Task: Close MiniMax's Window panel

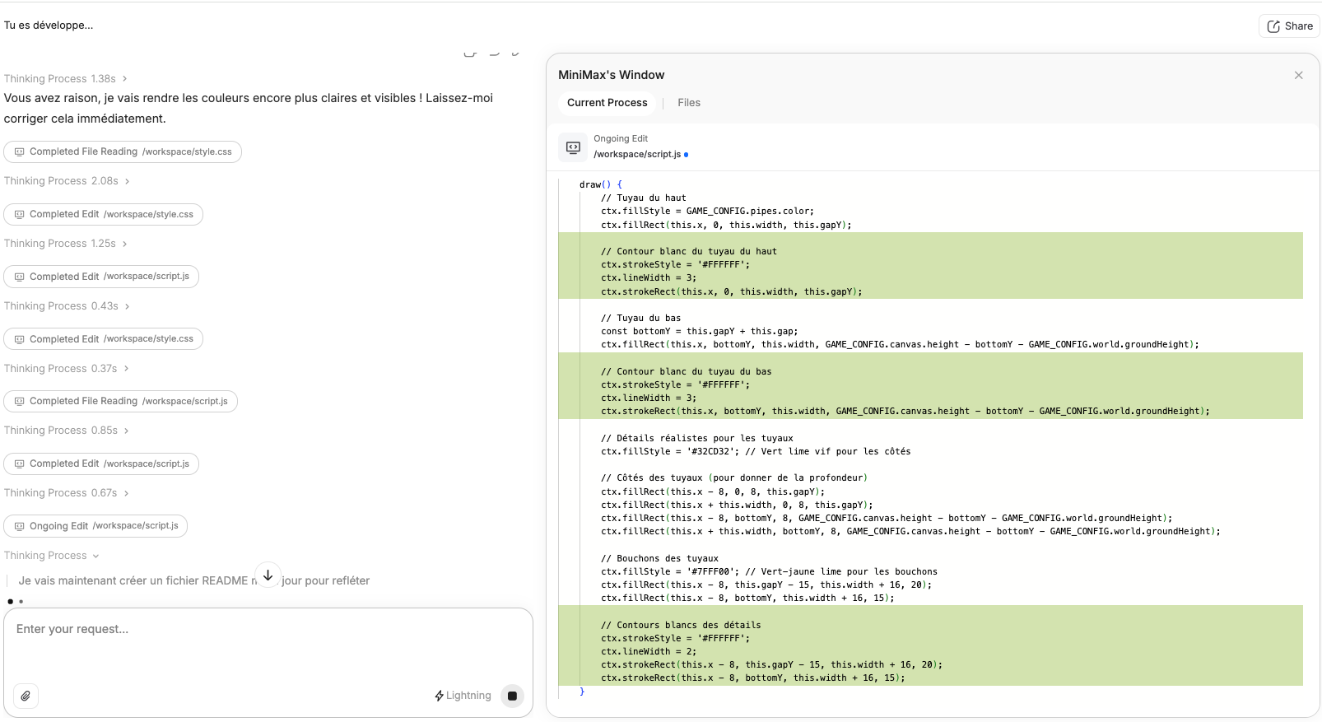Action: 1298,75
